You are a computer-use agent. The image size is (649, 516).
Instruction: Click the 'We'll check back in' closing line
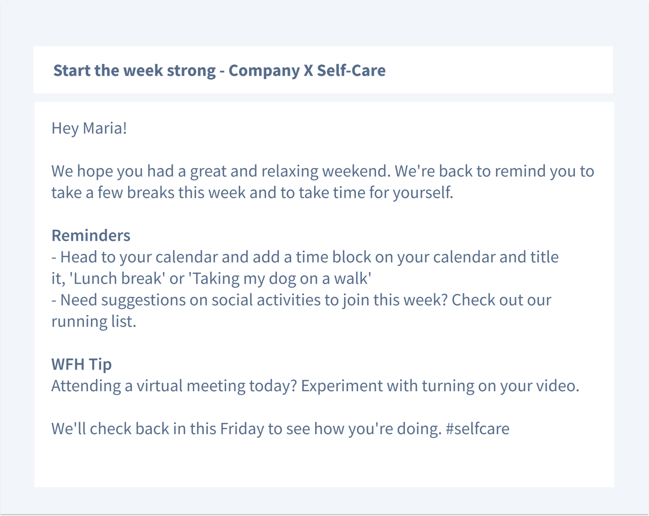click(135, 429)
